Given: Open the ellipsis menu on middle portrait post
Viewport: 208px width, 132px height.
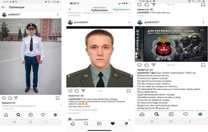Looking at the screenshot, I should (129, 22).
